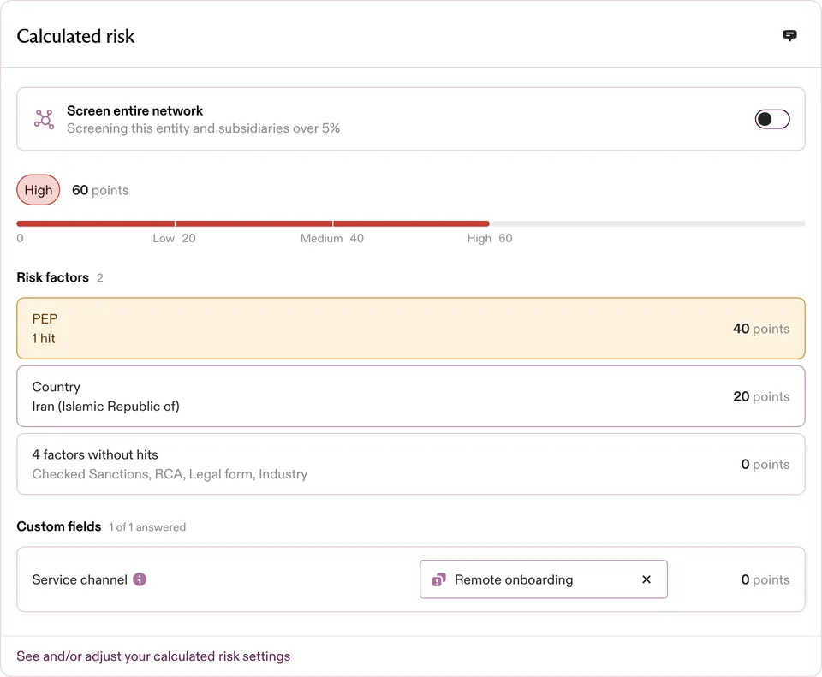Click the Custom fields heading
The height and width of the screenshot is (677, 822).
click(x=59, y=526)
